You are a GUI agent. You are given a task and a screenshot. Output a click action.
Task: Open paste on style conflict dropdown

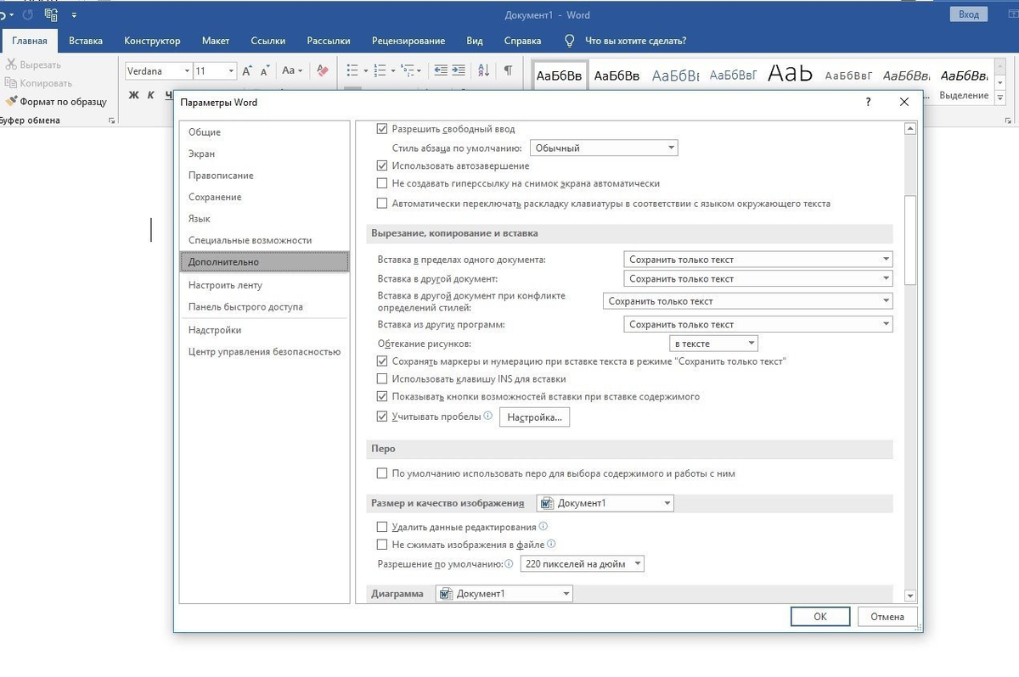(747, 301)
